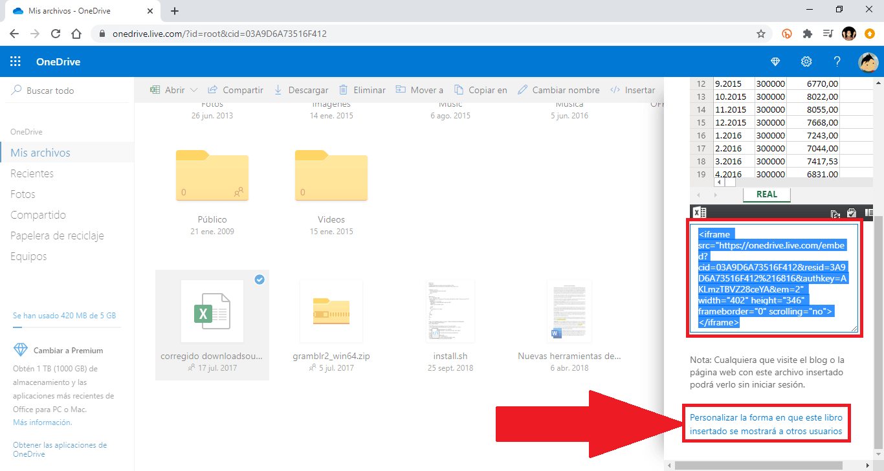Viewport: 884px width, 471px height.
Task: Select Mis archivos in the sidebar
Action: coord(67,153)
